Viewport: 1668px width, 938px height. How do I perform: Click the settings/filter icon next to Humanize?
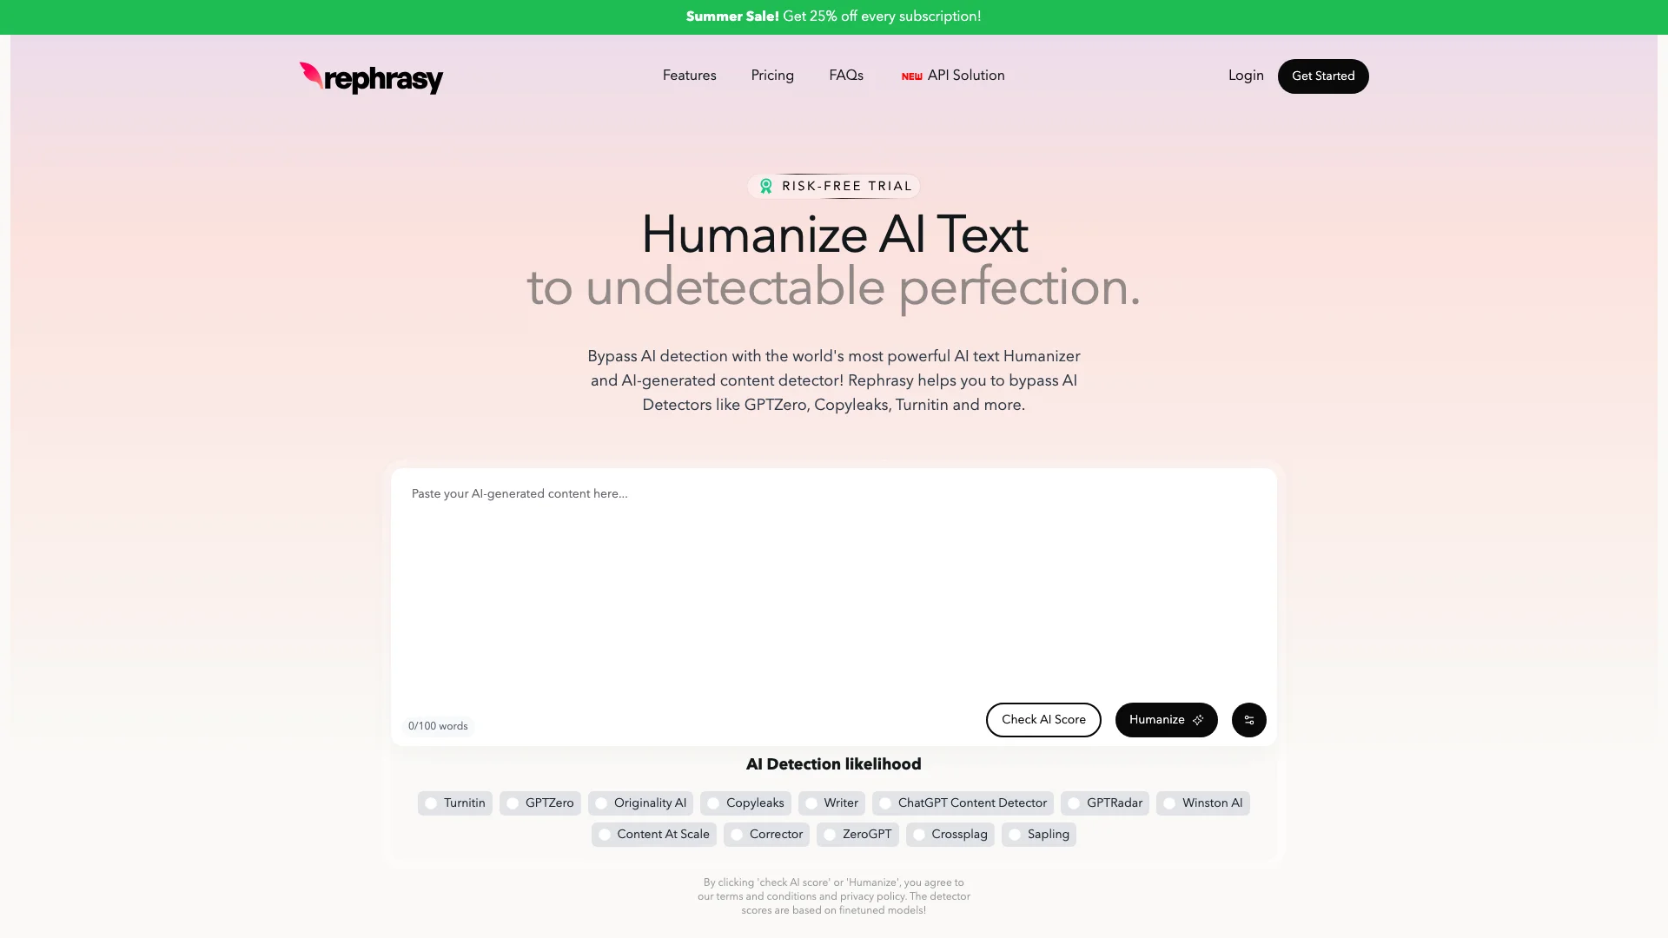(x=1248, y=719)
